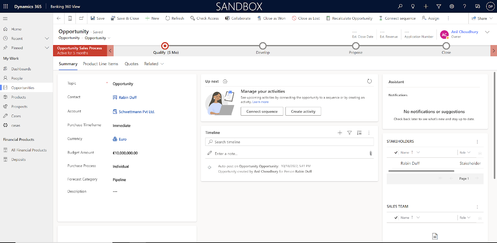This screenshot has height=243, width=497.
Task: Switch to the Summary tab
Action: pos(68,64)
